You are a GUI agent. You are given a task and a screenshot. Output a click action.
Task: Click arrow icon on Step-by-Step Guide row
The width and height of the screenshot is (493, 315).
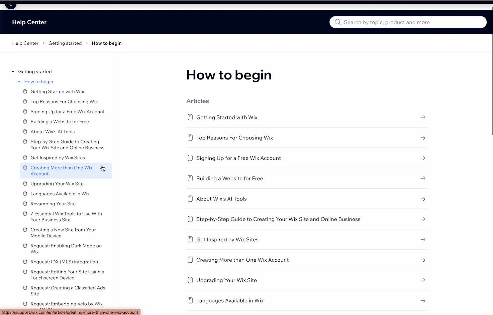coord(423,219)
